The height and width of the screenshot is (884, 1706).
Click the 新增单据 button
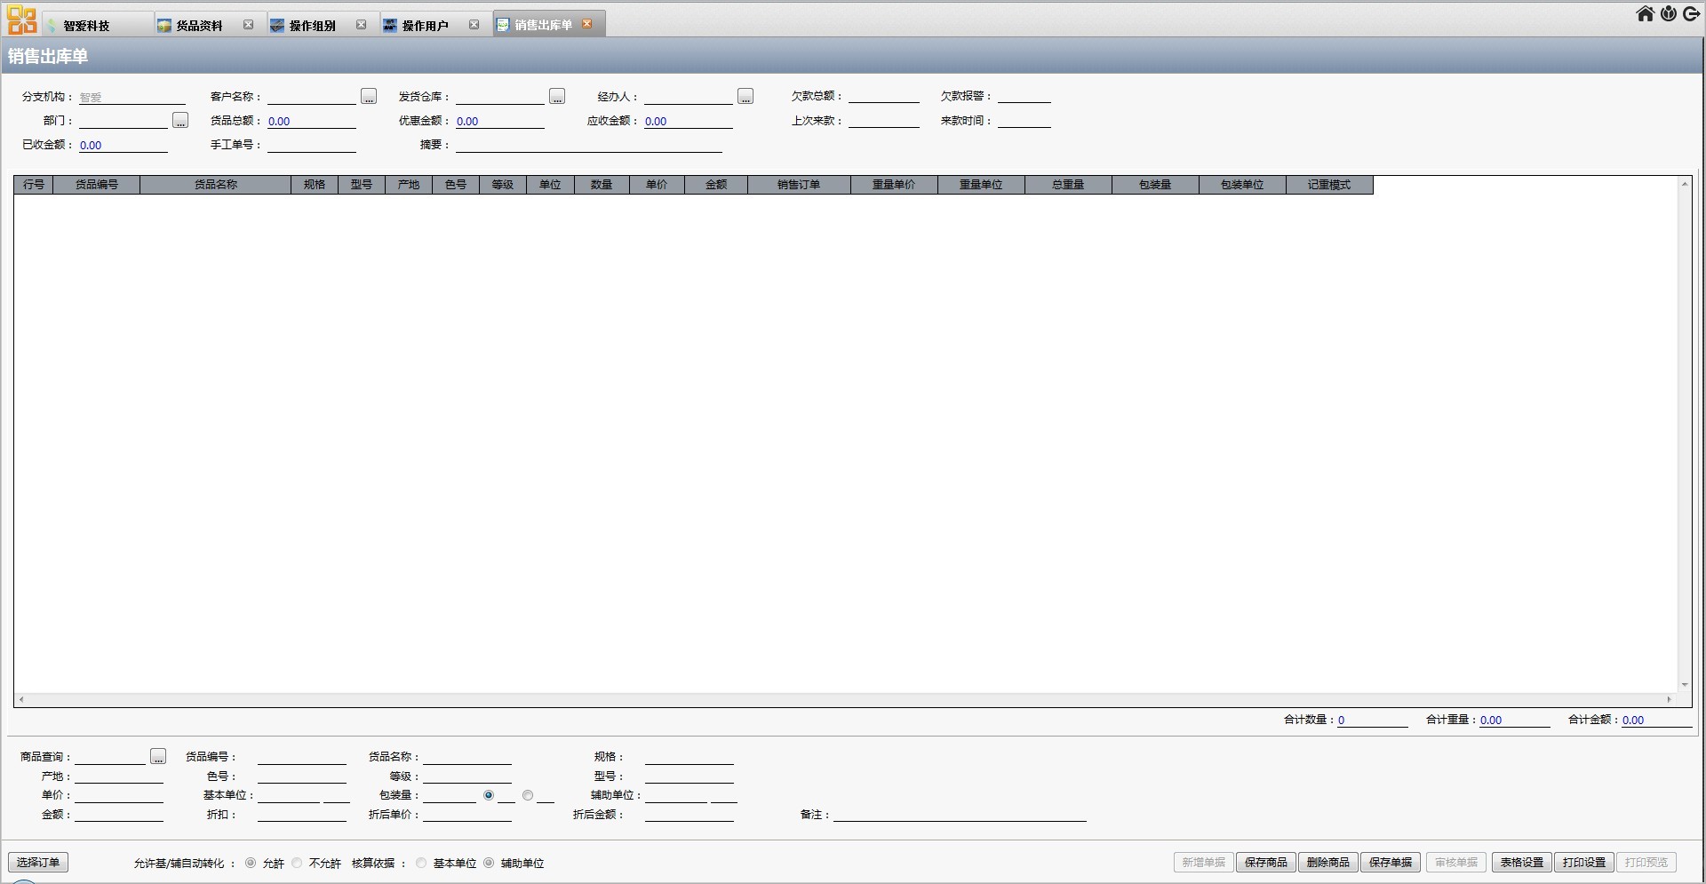click(1204, 863)
